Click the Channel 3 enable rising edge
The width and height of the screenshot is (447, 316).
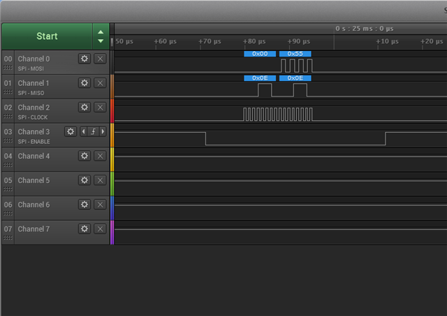coord(386,138)
